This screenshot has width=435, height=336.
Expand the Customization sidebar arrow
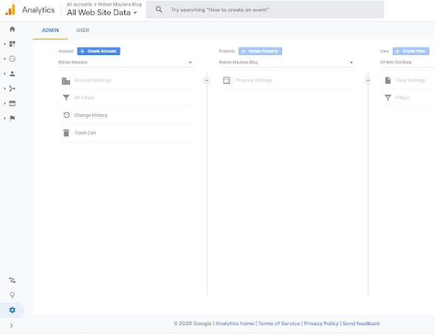pyautogui.click(x=5, y=44)
